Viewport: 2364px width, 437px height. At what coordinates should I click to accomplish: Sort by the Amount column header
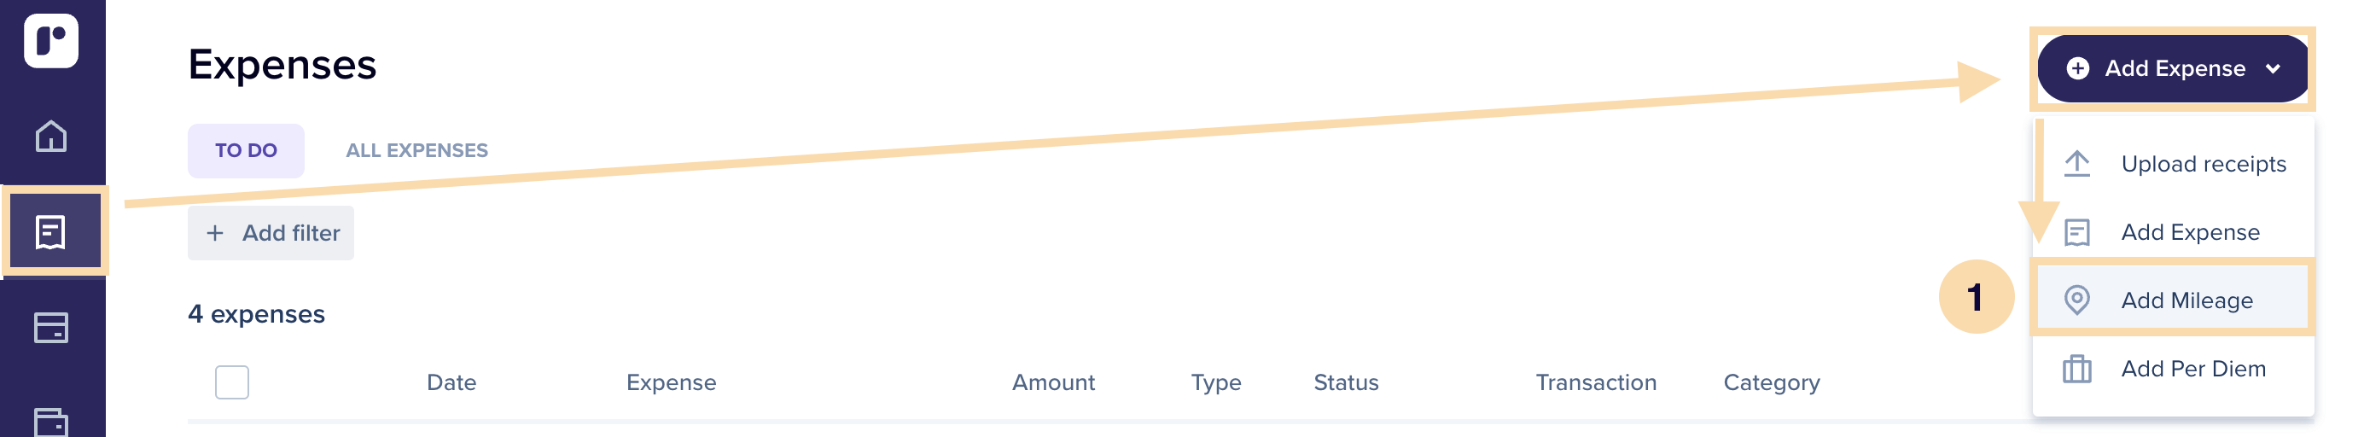[x=1053, y=383]
